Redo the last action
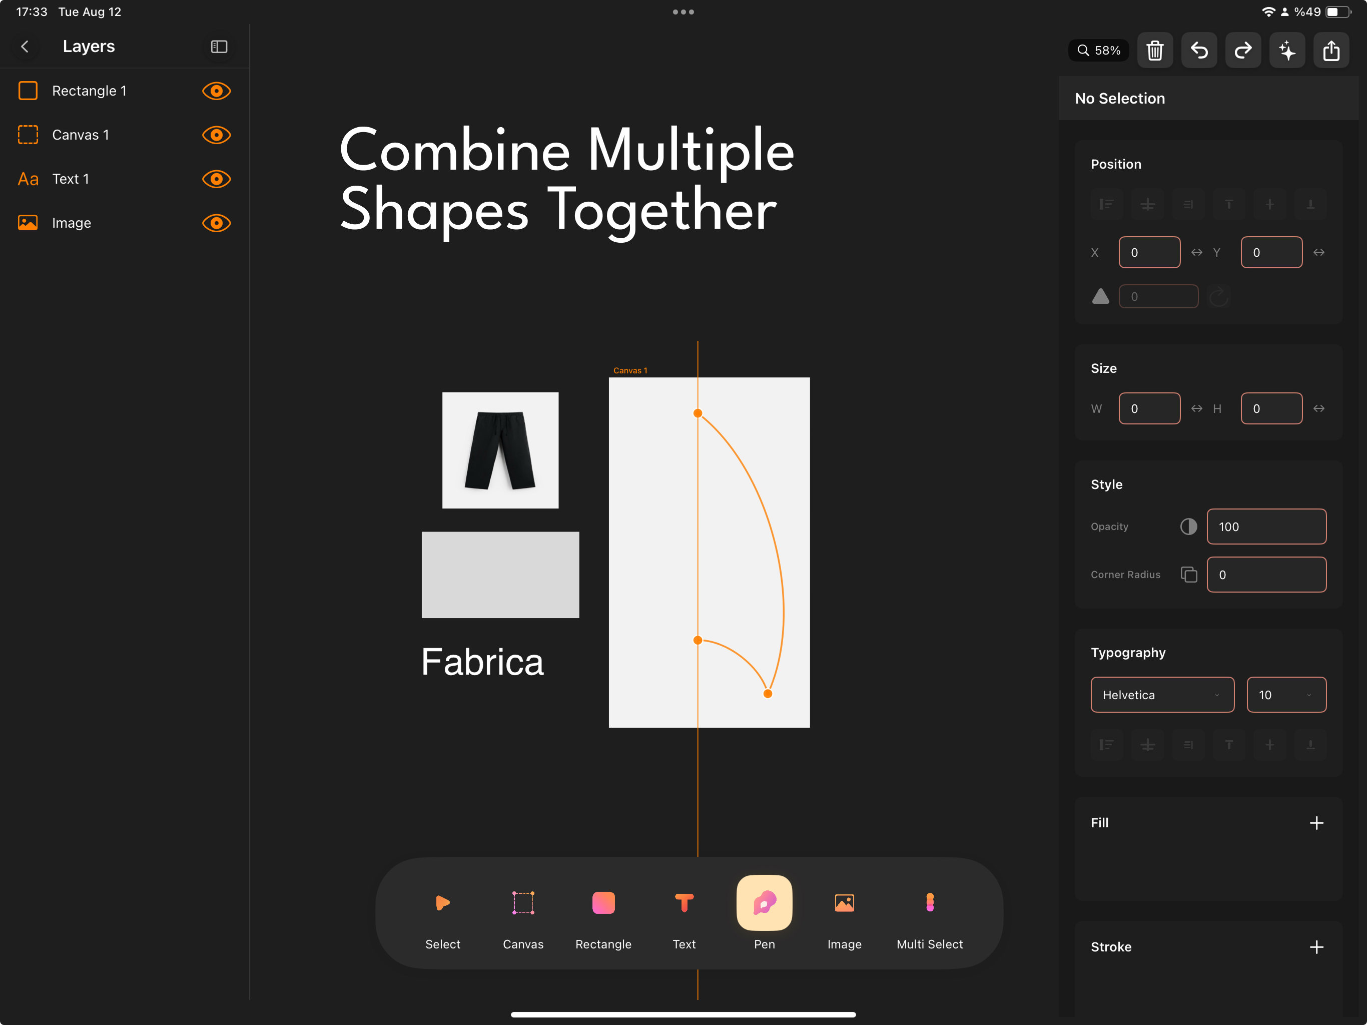The image size is (1367, 1025). coord(1243,50)
